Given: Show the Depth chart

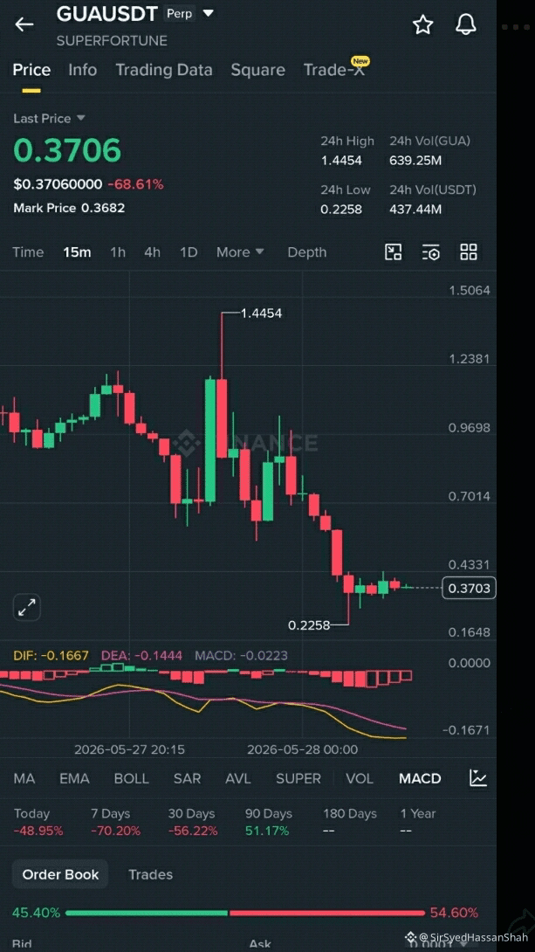Looking at the screenshot, I should coord(307,252).
